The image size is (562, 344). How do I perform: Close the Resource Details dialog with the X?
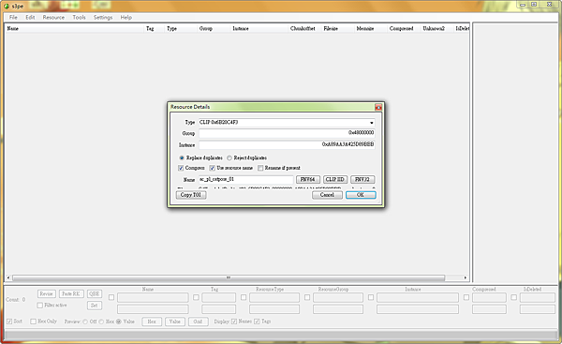point(378,107)
